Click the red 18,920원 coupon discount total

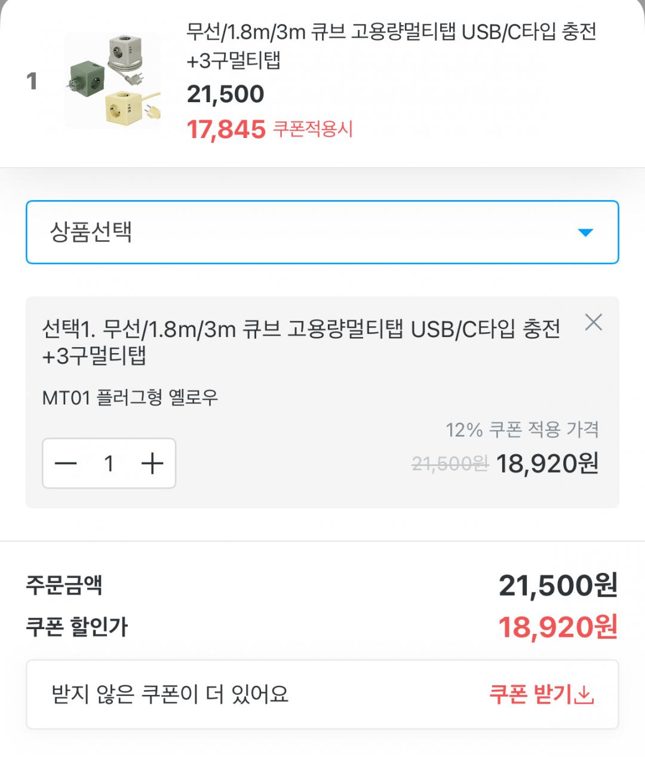557,627
